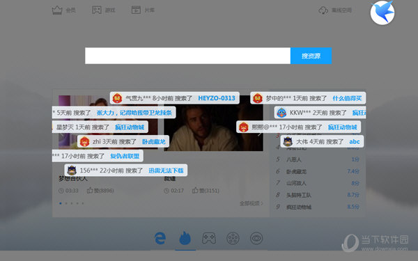418x261 pixels.
Task: Click the blue Xunlei bird logo
Action: click(382, 13)
